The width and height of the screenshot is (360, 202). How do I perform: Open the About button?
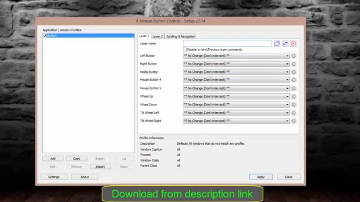coord(85,177)
